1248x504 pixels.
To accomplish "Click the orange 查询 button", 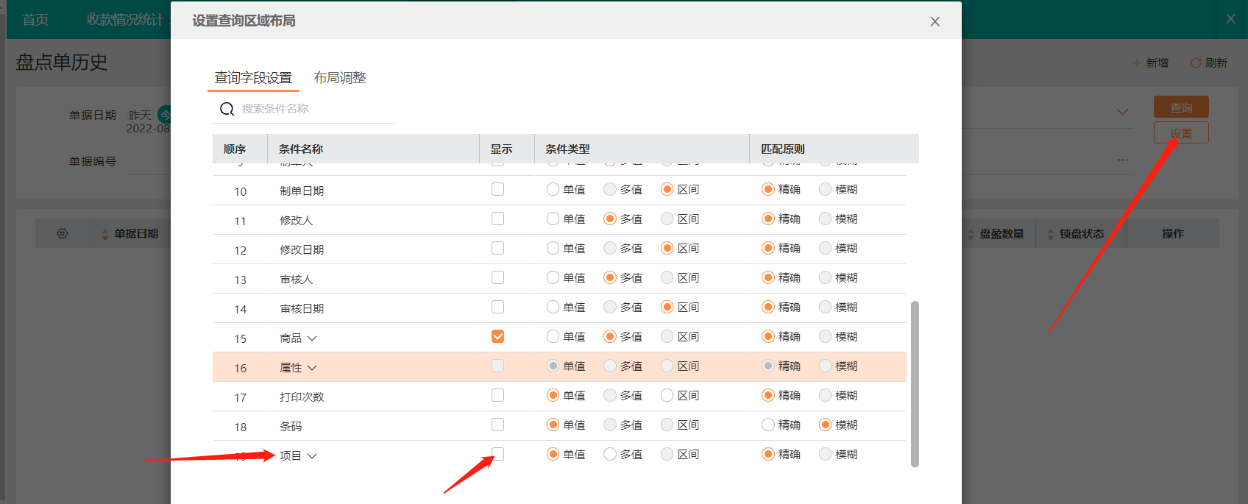I will point(1180,107).
